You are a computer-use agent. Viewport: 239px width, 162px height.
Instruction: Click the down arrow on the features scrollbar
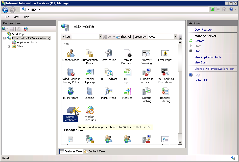180,142
